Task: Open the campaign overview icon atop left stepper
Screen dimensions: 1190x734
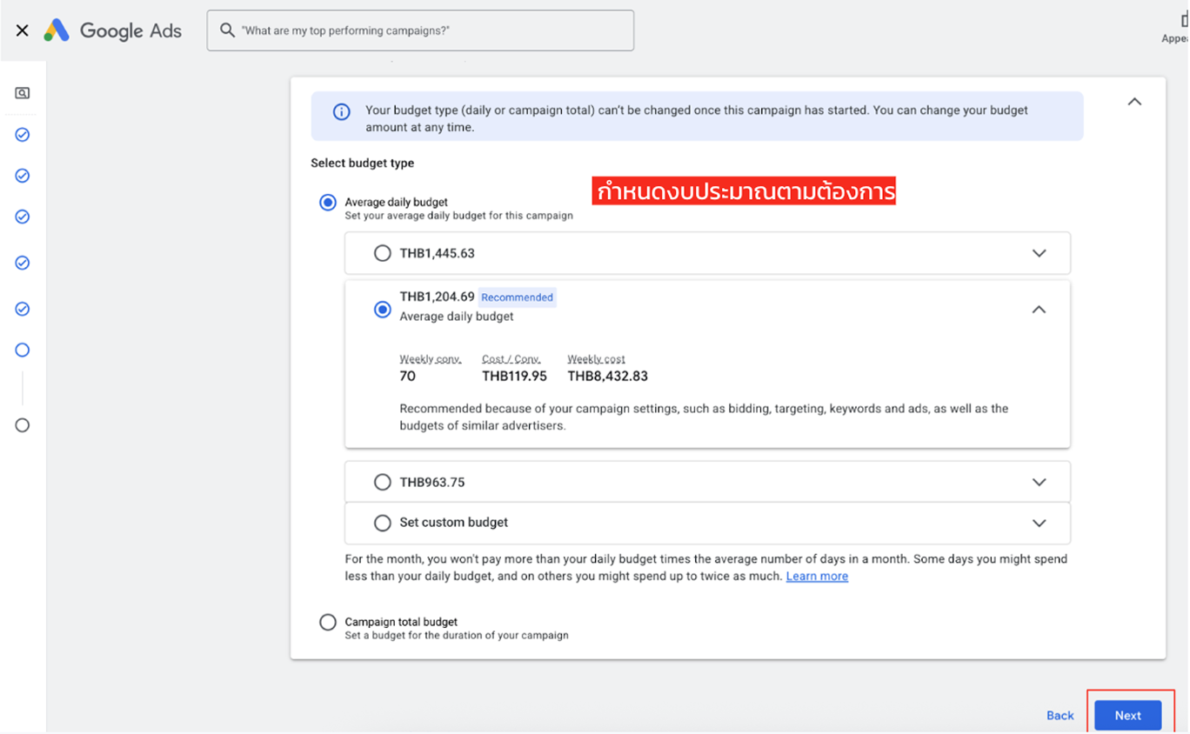Action: point(23,93)
